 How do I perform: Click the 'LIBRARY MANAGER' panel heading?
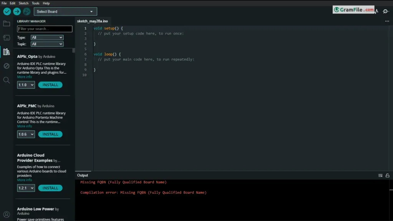pos(31,21)
